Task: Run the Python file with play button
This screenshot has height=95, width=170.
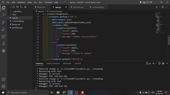Action: [x=157, y=7]
